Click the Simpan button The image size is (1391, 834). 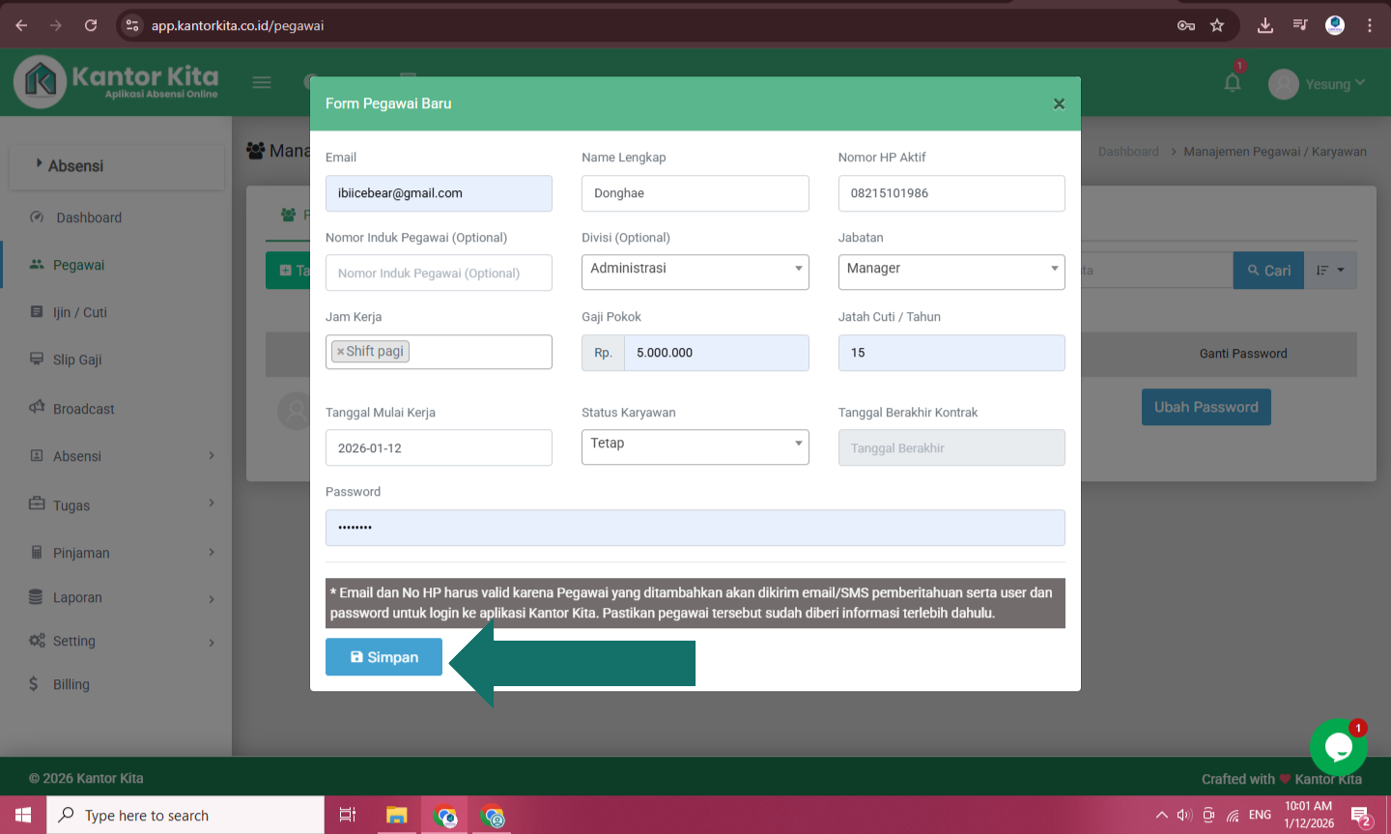coord(383,657)
